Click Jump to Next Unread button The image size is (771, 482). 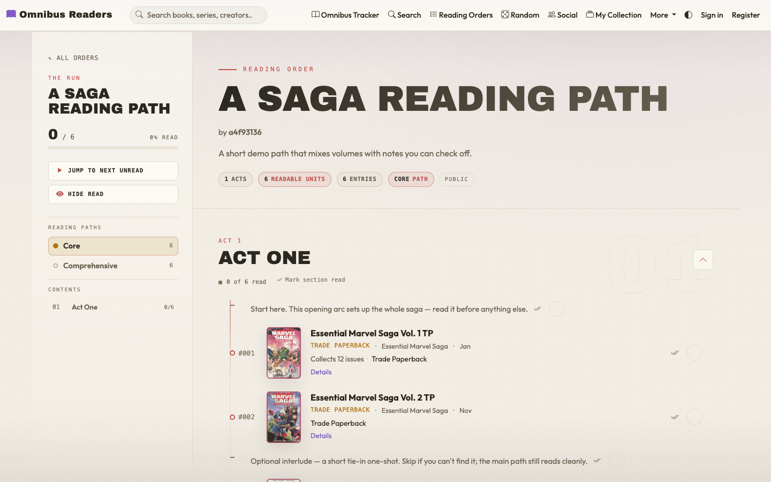pyautogui.click(x=113, y=171)
